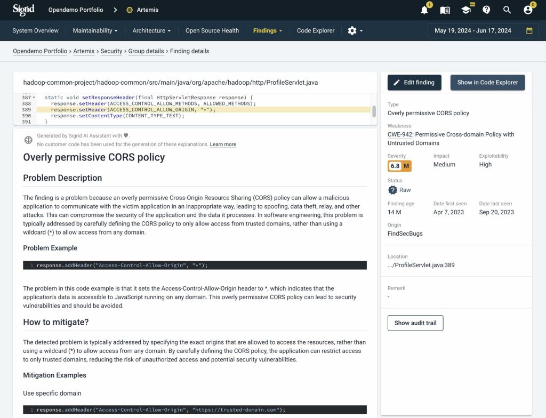Open the notifications bell
The height and width of the screenshot is (418, 546).
(424, 10)
